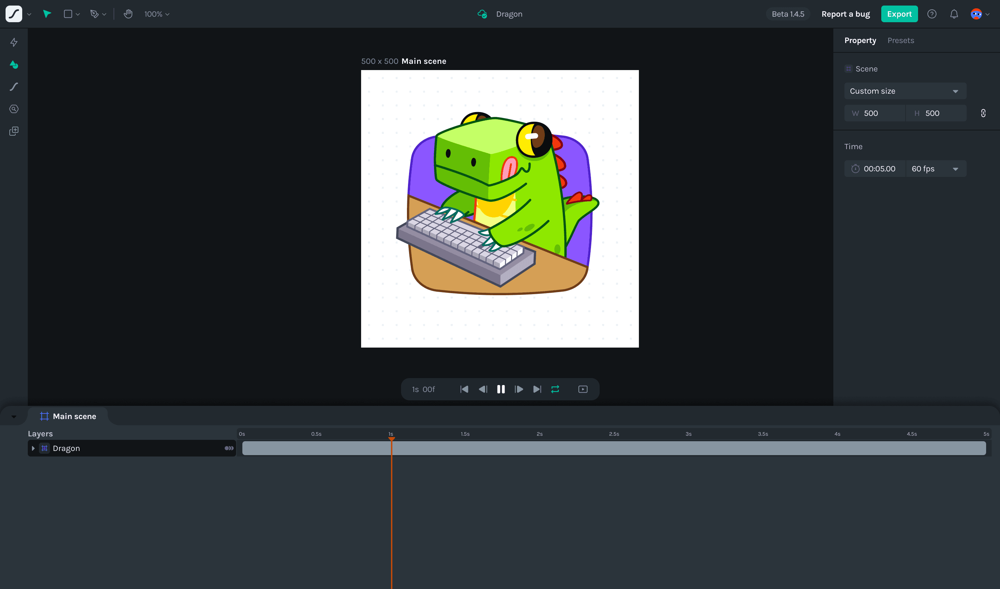Screen dimensions: 1000x589
Task: Open the shapes library sidebar icon
Action: point(14,64)
